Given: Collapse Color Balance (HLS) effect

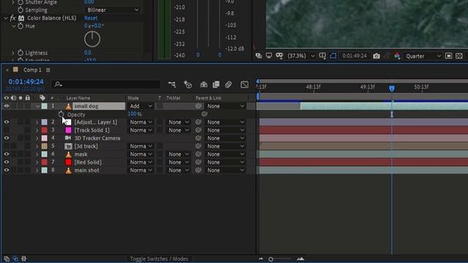Looking at the screenshot, I should point(6,18).
